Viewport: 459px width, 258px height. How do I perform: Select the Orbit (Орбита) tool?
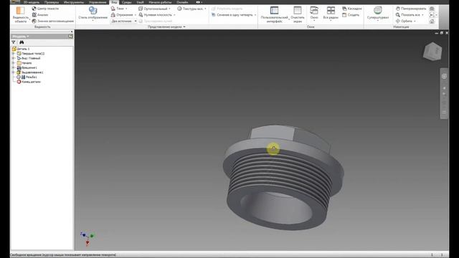click(406, 21)
